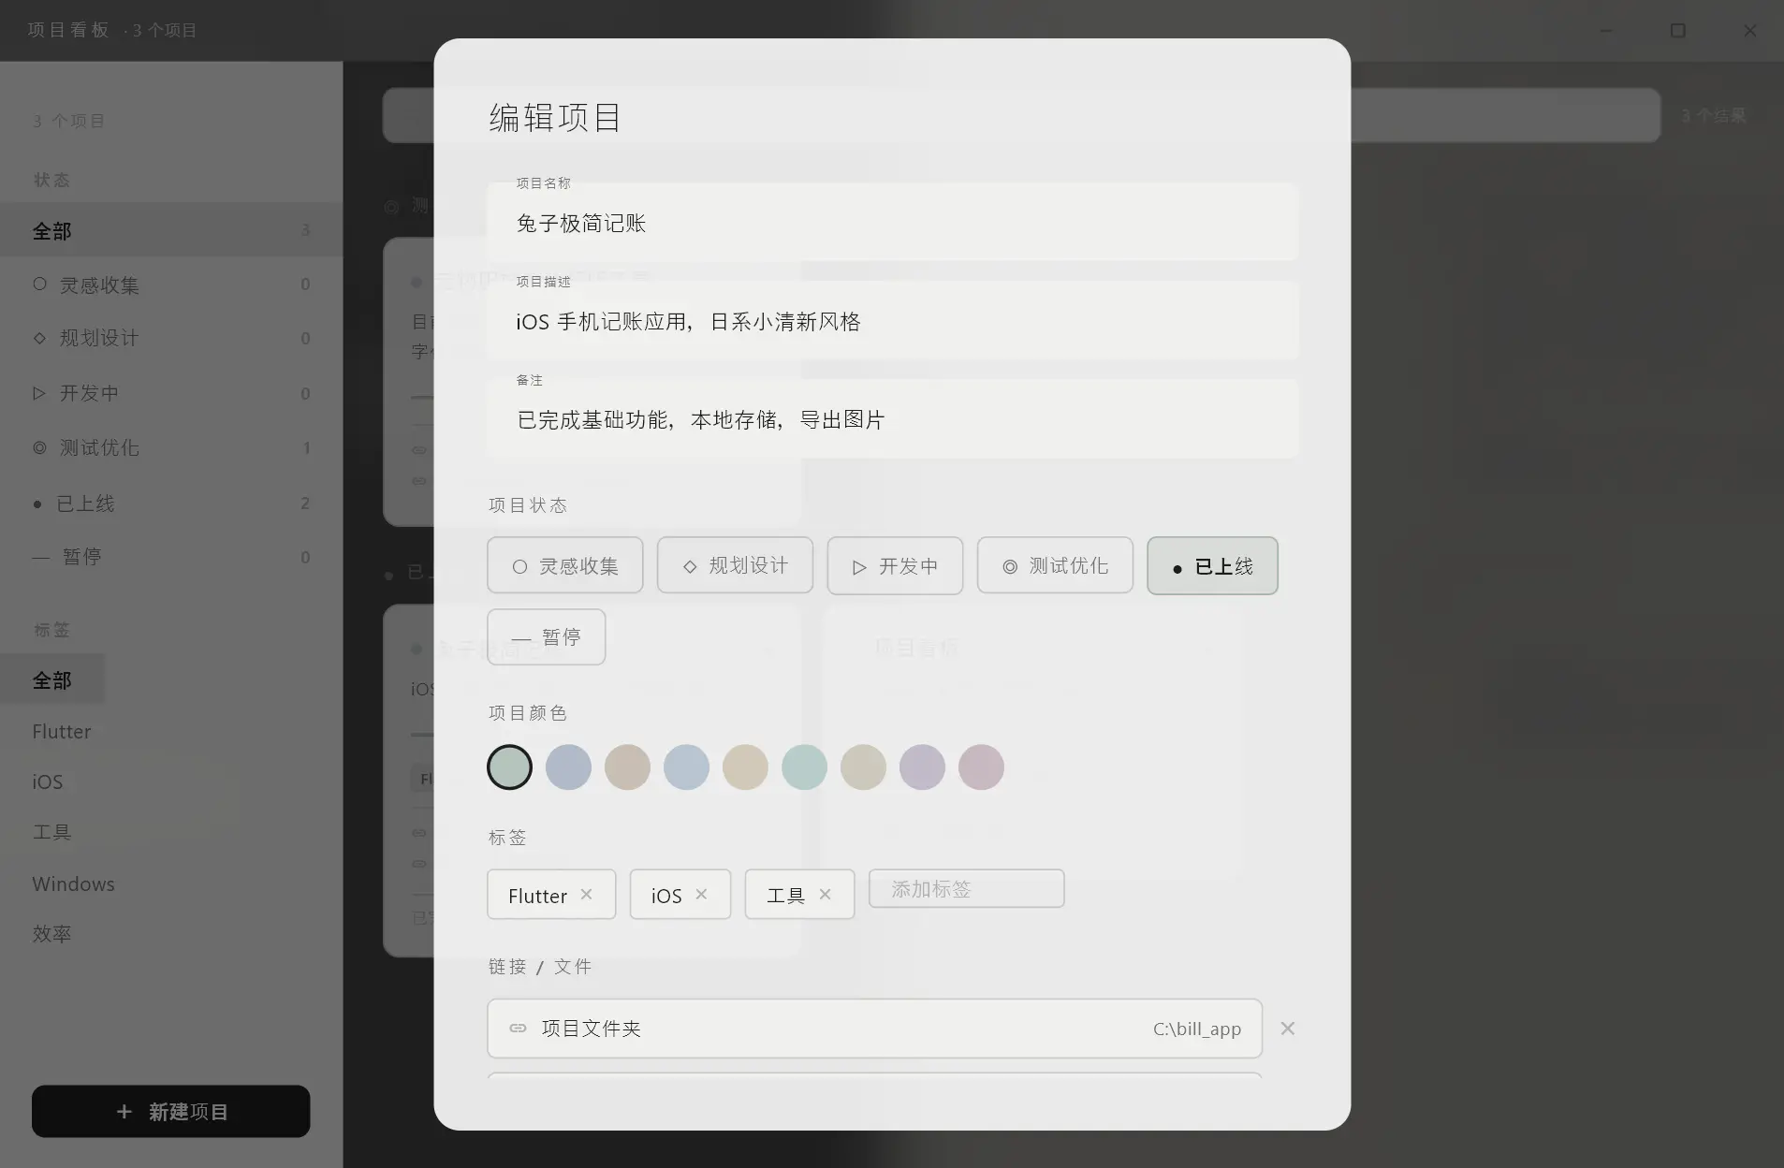Open the 项目文件夹 link row
This screenshot has height=1168, width=1784.
click(x=874, y=1029)
